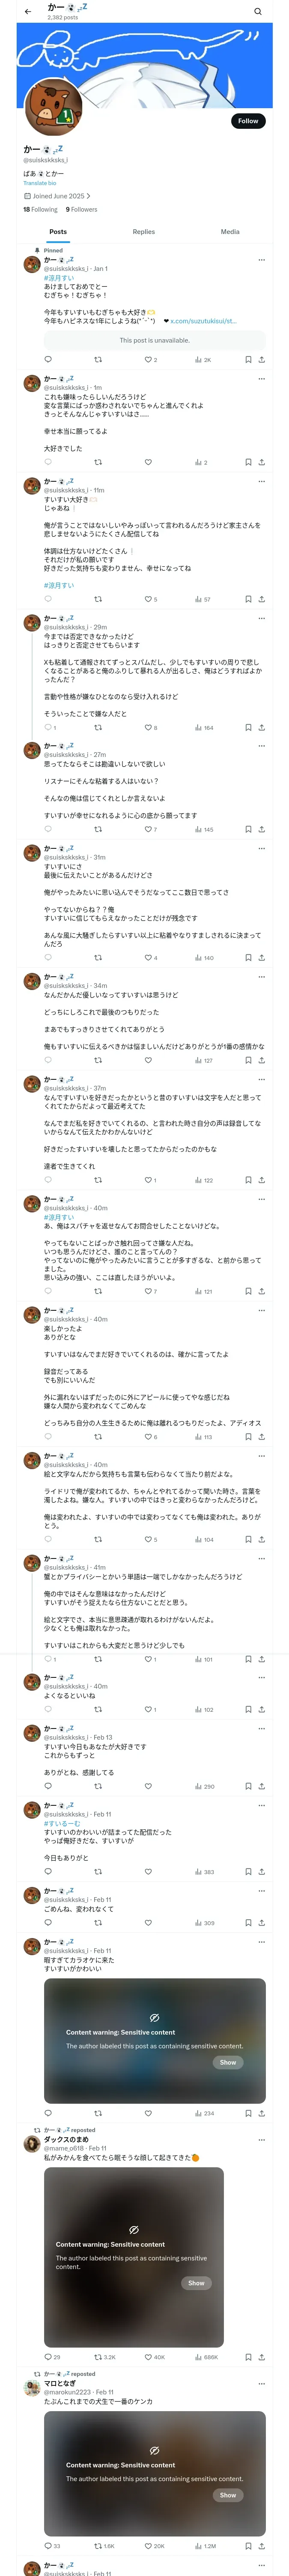Go back using the back arrow
This screenshot has height=2576, width=289.
28,12
